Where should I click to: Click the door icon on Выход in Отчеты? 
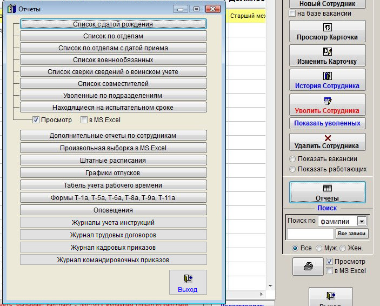[x=188, y=278]
